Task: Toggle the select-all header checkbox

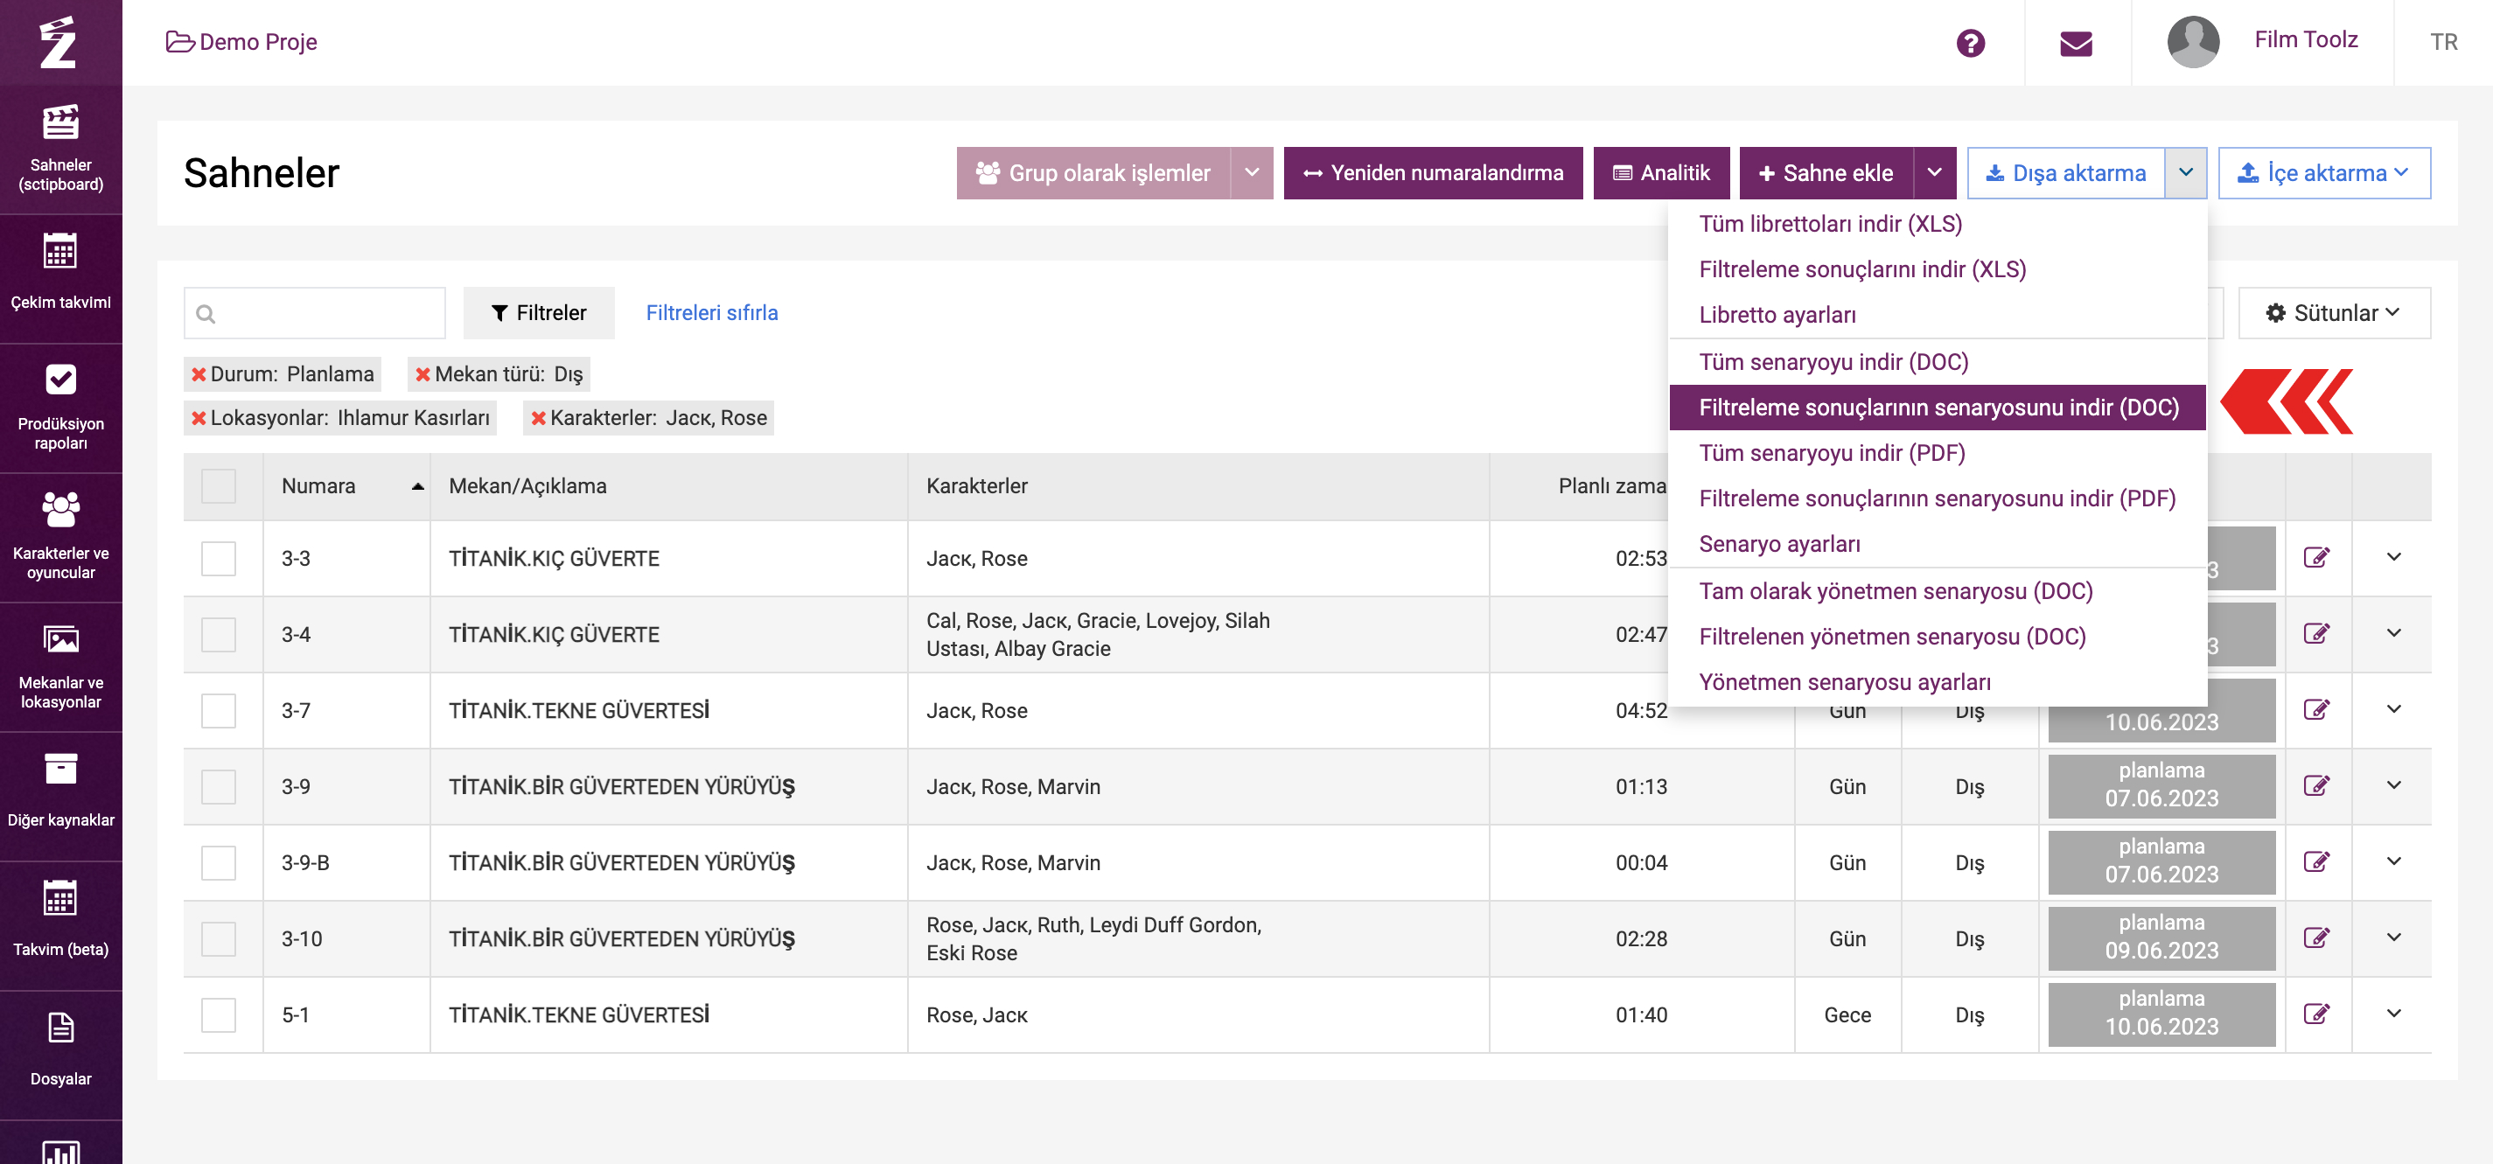Action: [x=219, y=485]
